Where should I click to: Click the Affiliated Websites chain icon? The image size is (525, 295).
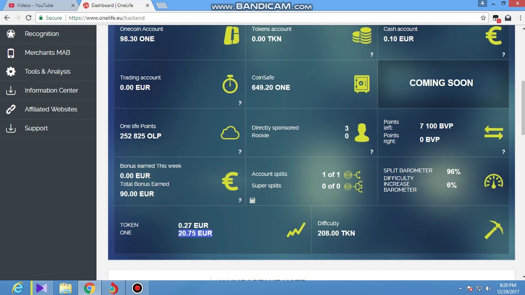[11, 109]
